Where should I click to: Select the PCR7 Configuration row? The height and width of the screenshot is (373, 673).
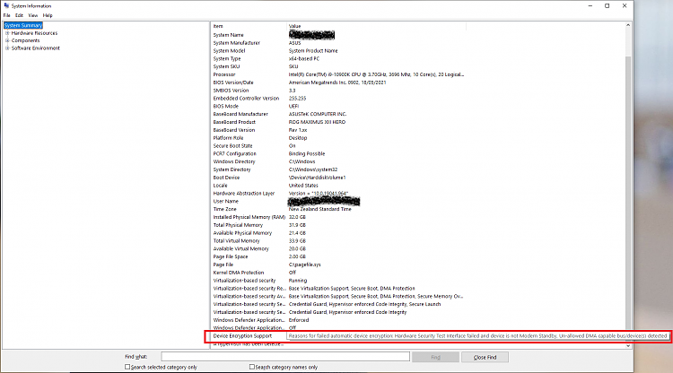(x=338, y=154)
